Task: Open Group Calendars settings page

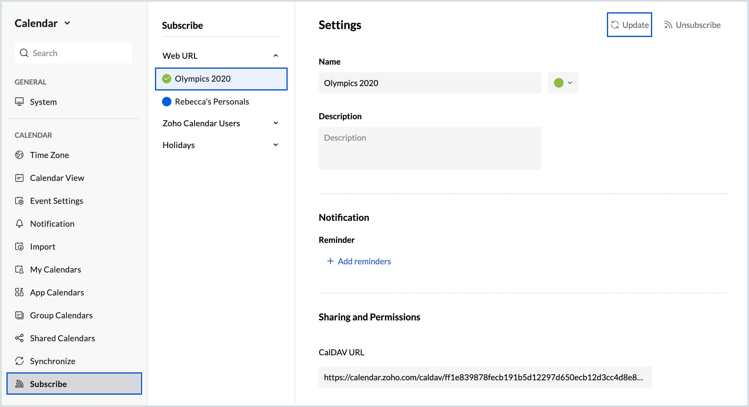Action: 61,315
